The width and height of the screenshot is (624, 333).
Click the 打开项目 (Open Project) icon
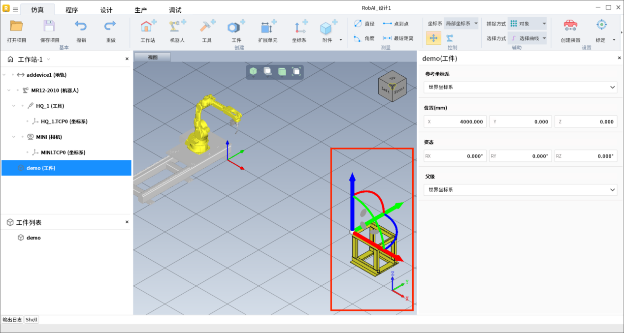coord(17,27)
